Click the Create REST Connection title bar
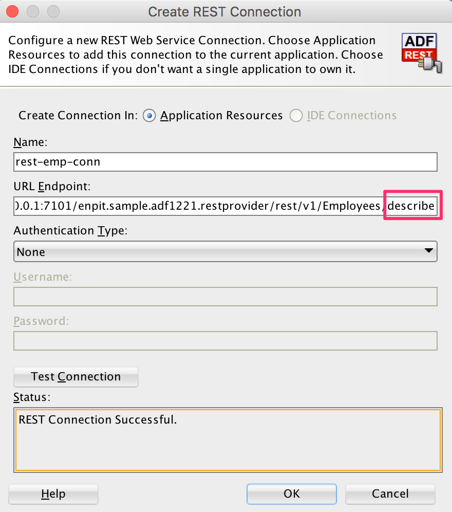This screenshot has height=512, width=452. (x=224, y=12)
